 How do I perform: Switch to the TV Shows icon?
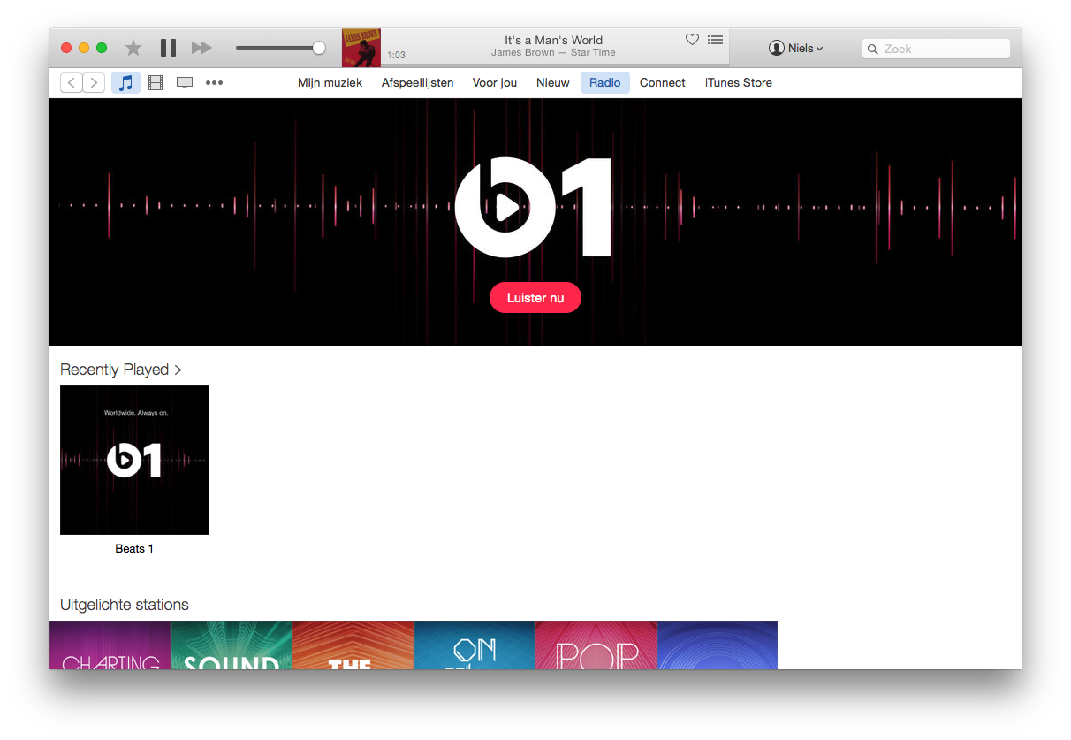(x=185, y=83)
